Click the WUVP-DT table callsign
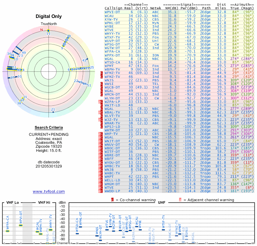Viewport: 257px width, 246px height. coord(112,41)
